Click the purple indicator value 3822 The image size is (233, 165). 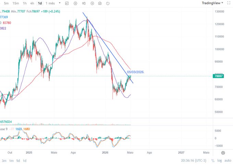[3, 28]
